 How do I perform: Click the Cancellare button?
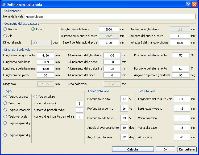tap(187, 149)
